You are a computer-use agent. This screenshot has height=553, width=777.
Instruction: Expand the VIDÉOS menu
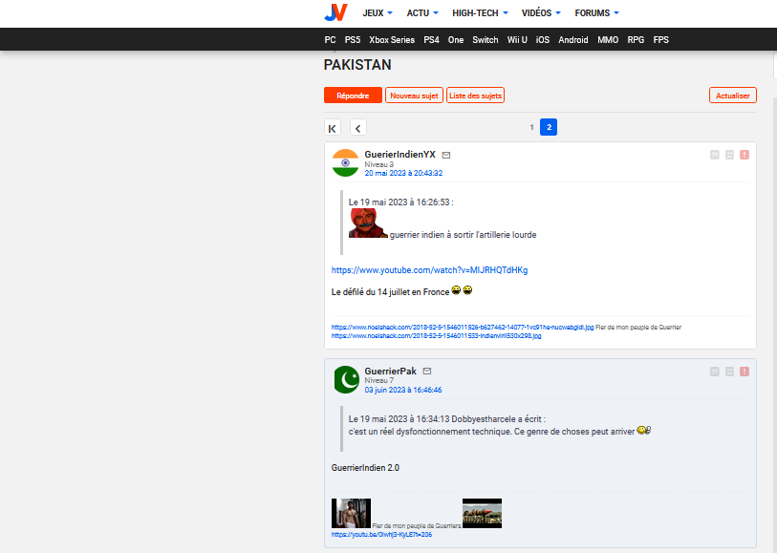[541, 13]
